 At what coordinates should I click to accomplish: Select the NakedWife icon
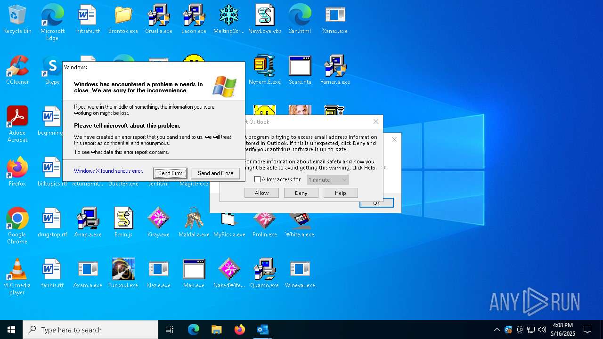(x=229, y=274)
